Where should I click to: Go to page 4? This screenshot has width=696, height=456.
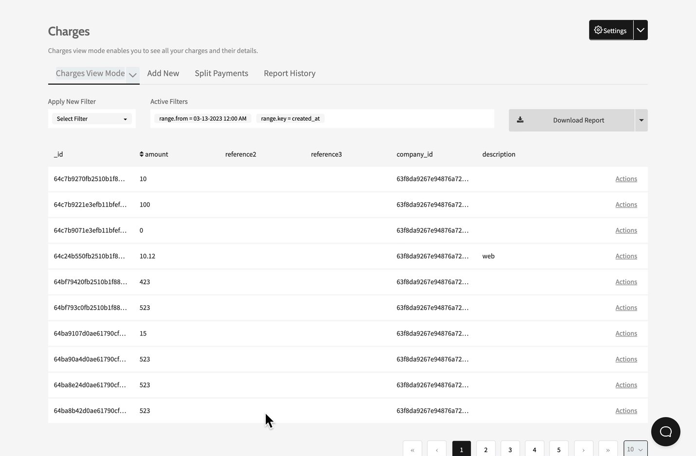534,450
